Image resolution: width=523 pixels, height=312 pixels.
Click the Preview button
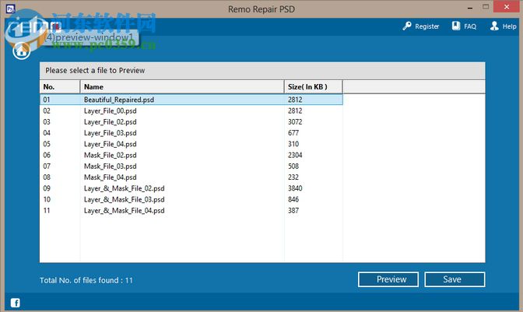(388, 279)
